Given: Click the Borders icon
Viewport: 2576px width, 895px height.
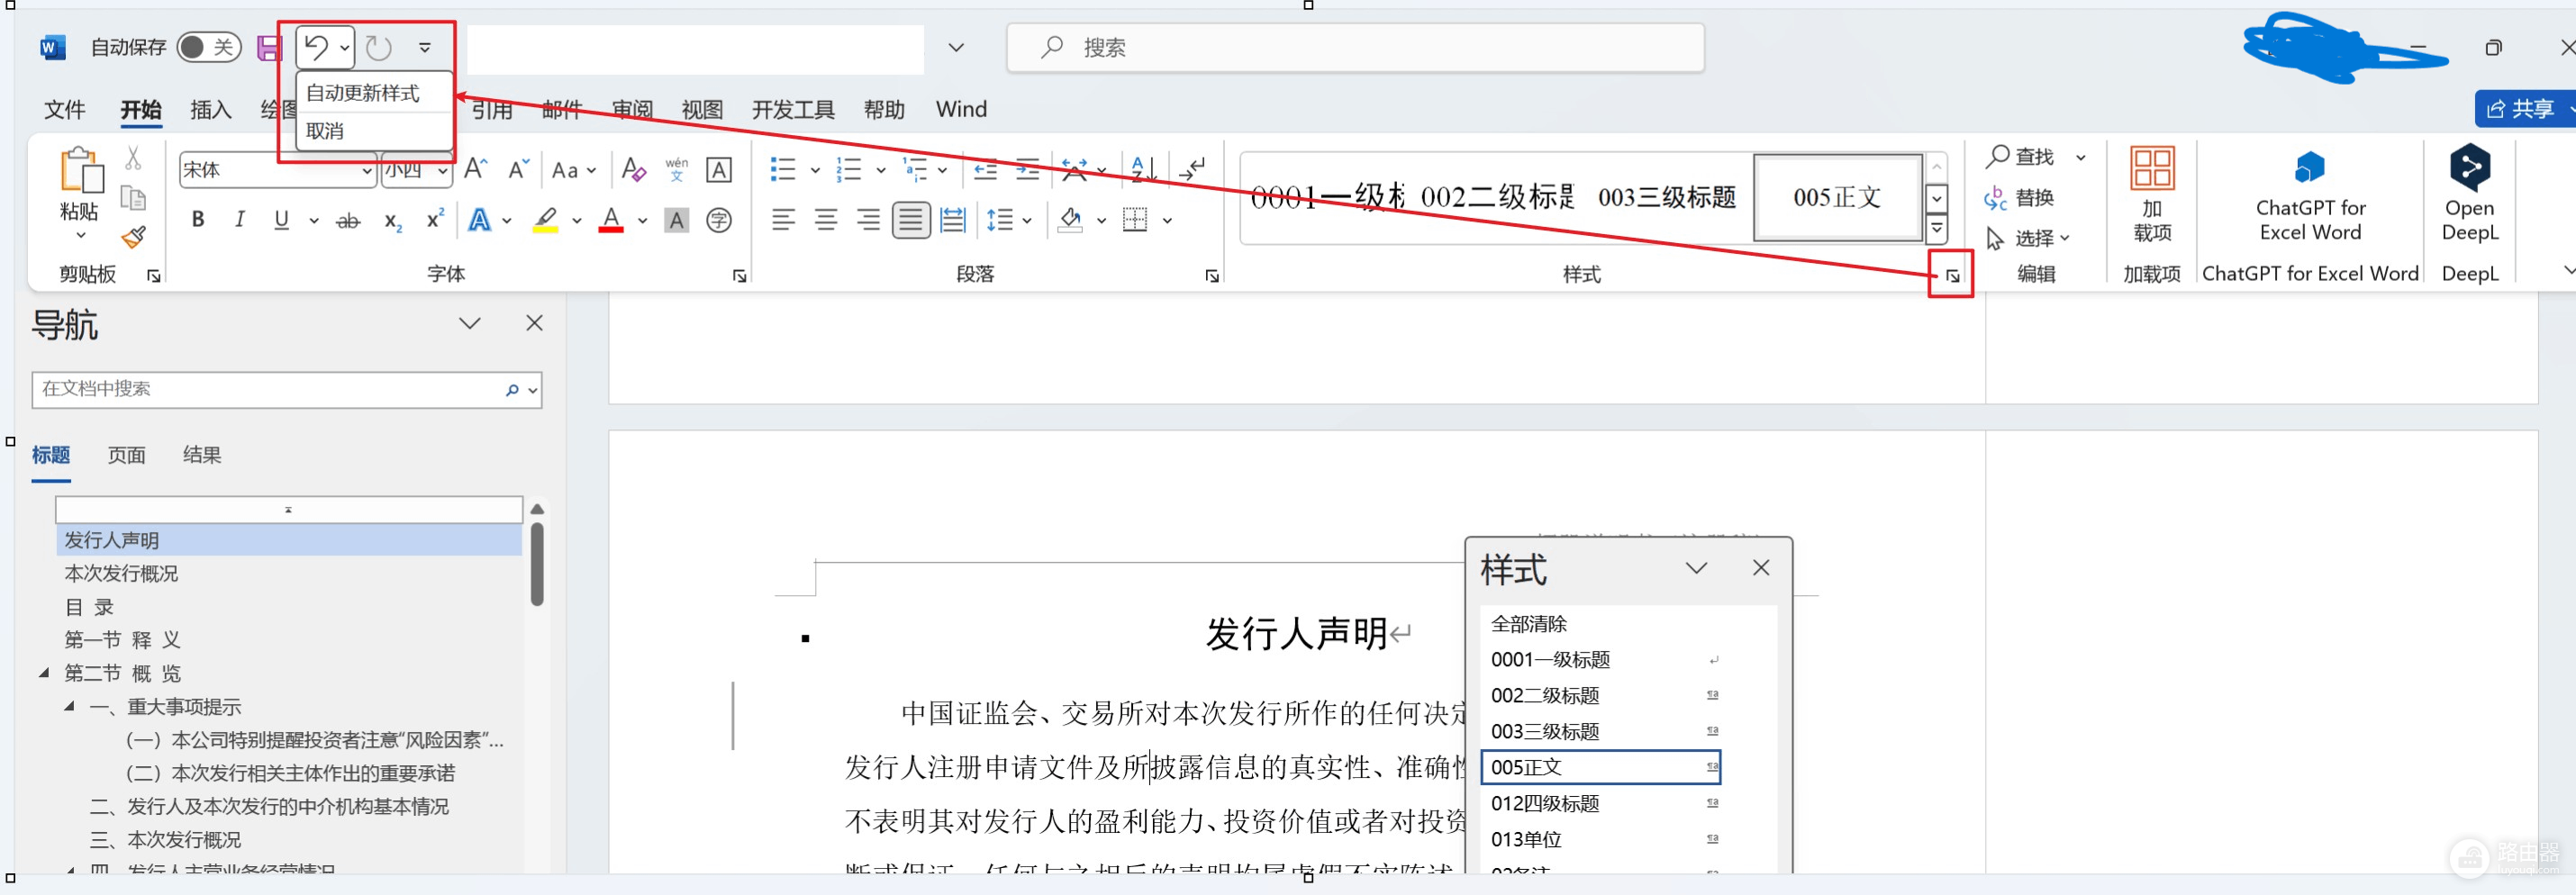Looking at the screenshot, I should (1135, 219).
